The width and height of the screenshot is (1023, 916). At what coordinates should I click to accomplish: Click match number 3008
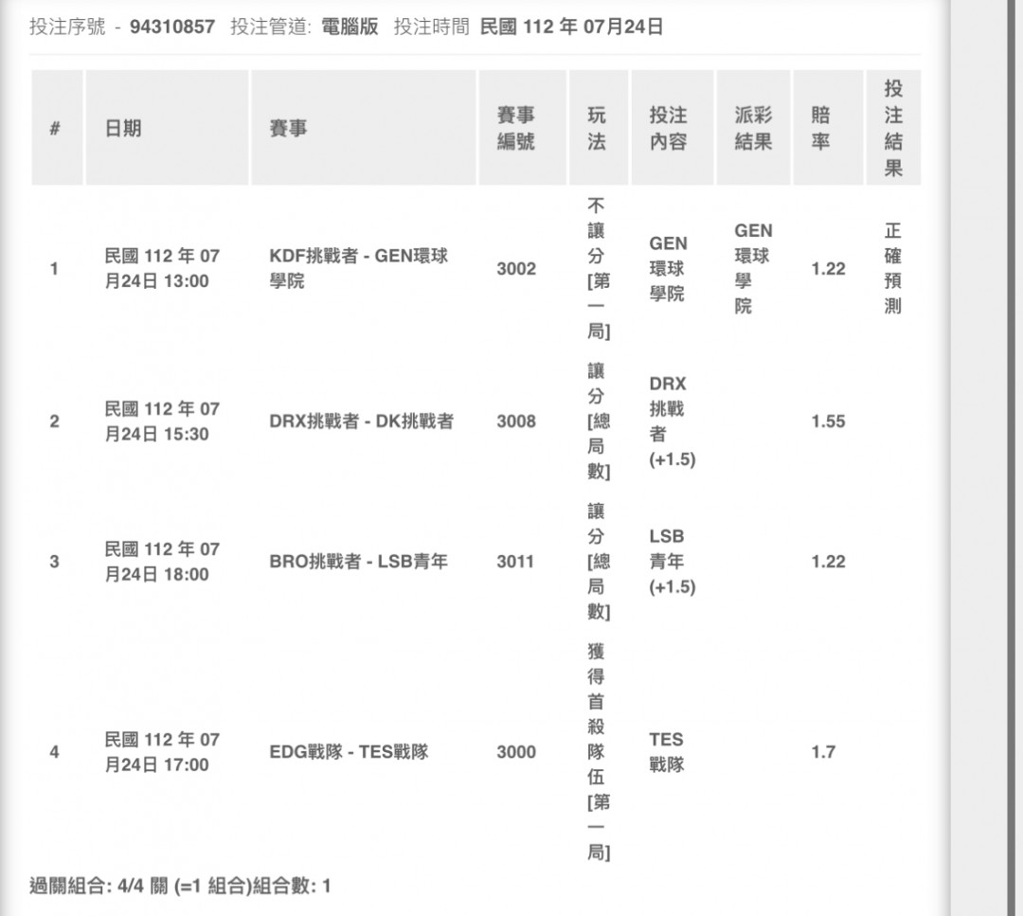[x=516, y=422]
